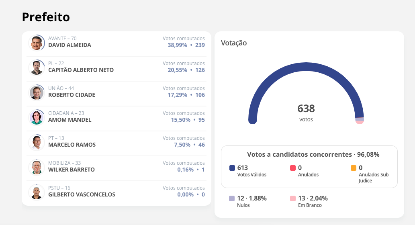The width and height of the screenshot is (415, 225).
Task: Click the pink Em Branco legend swatch
Action: tap(293, 198)
